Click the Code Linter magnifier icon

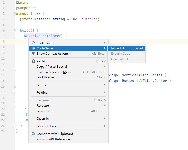pos(33,43)
